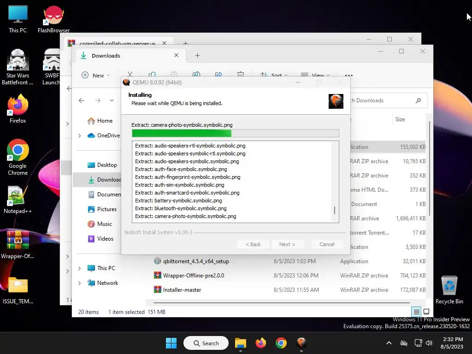
Task: Click the search magnifier icon
Action: click(x=418, y=100)
